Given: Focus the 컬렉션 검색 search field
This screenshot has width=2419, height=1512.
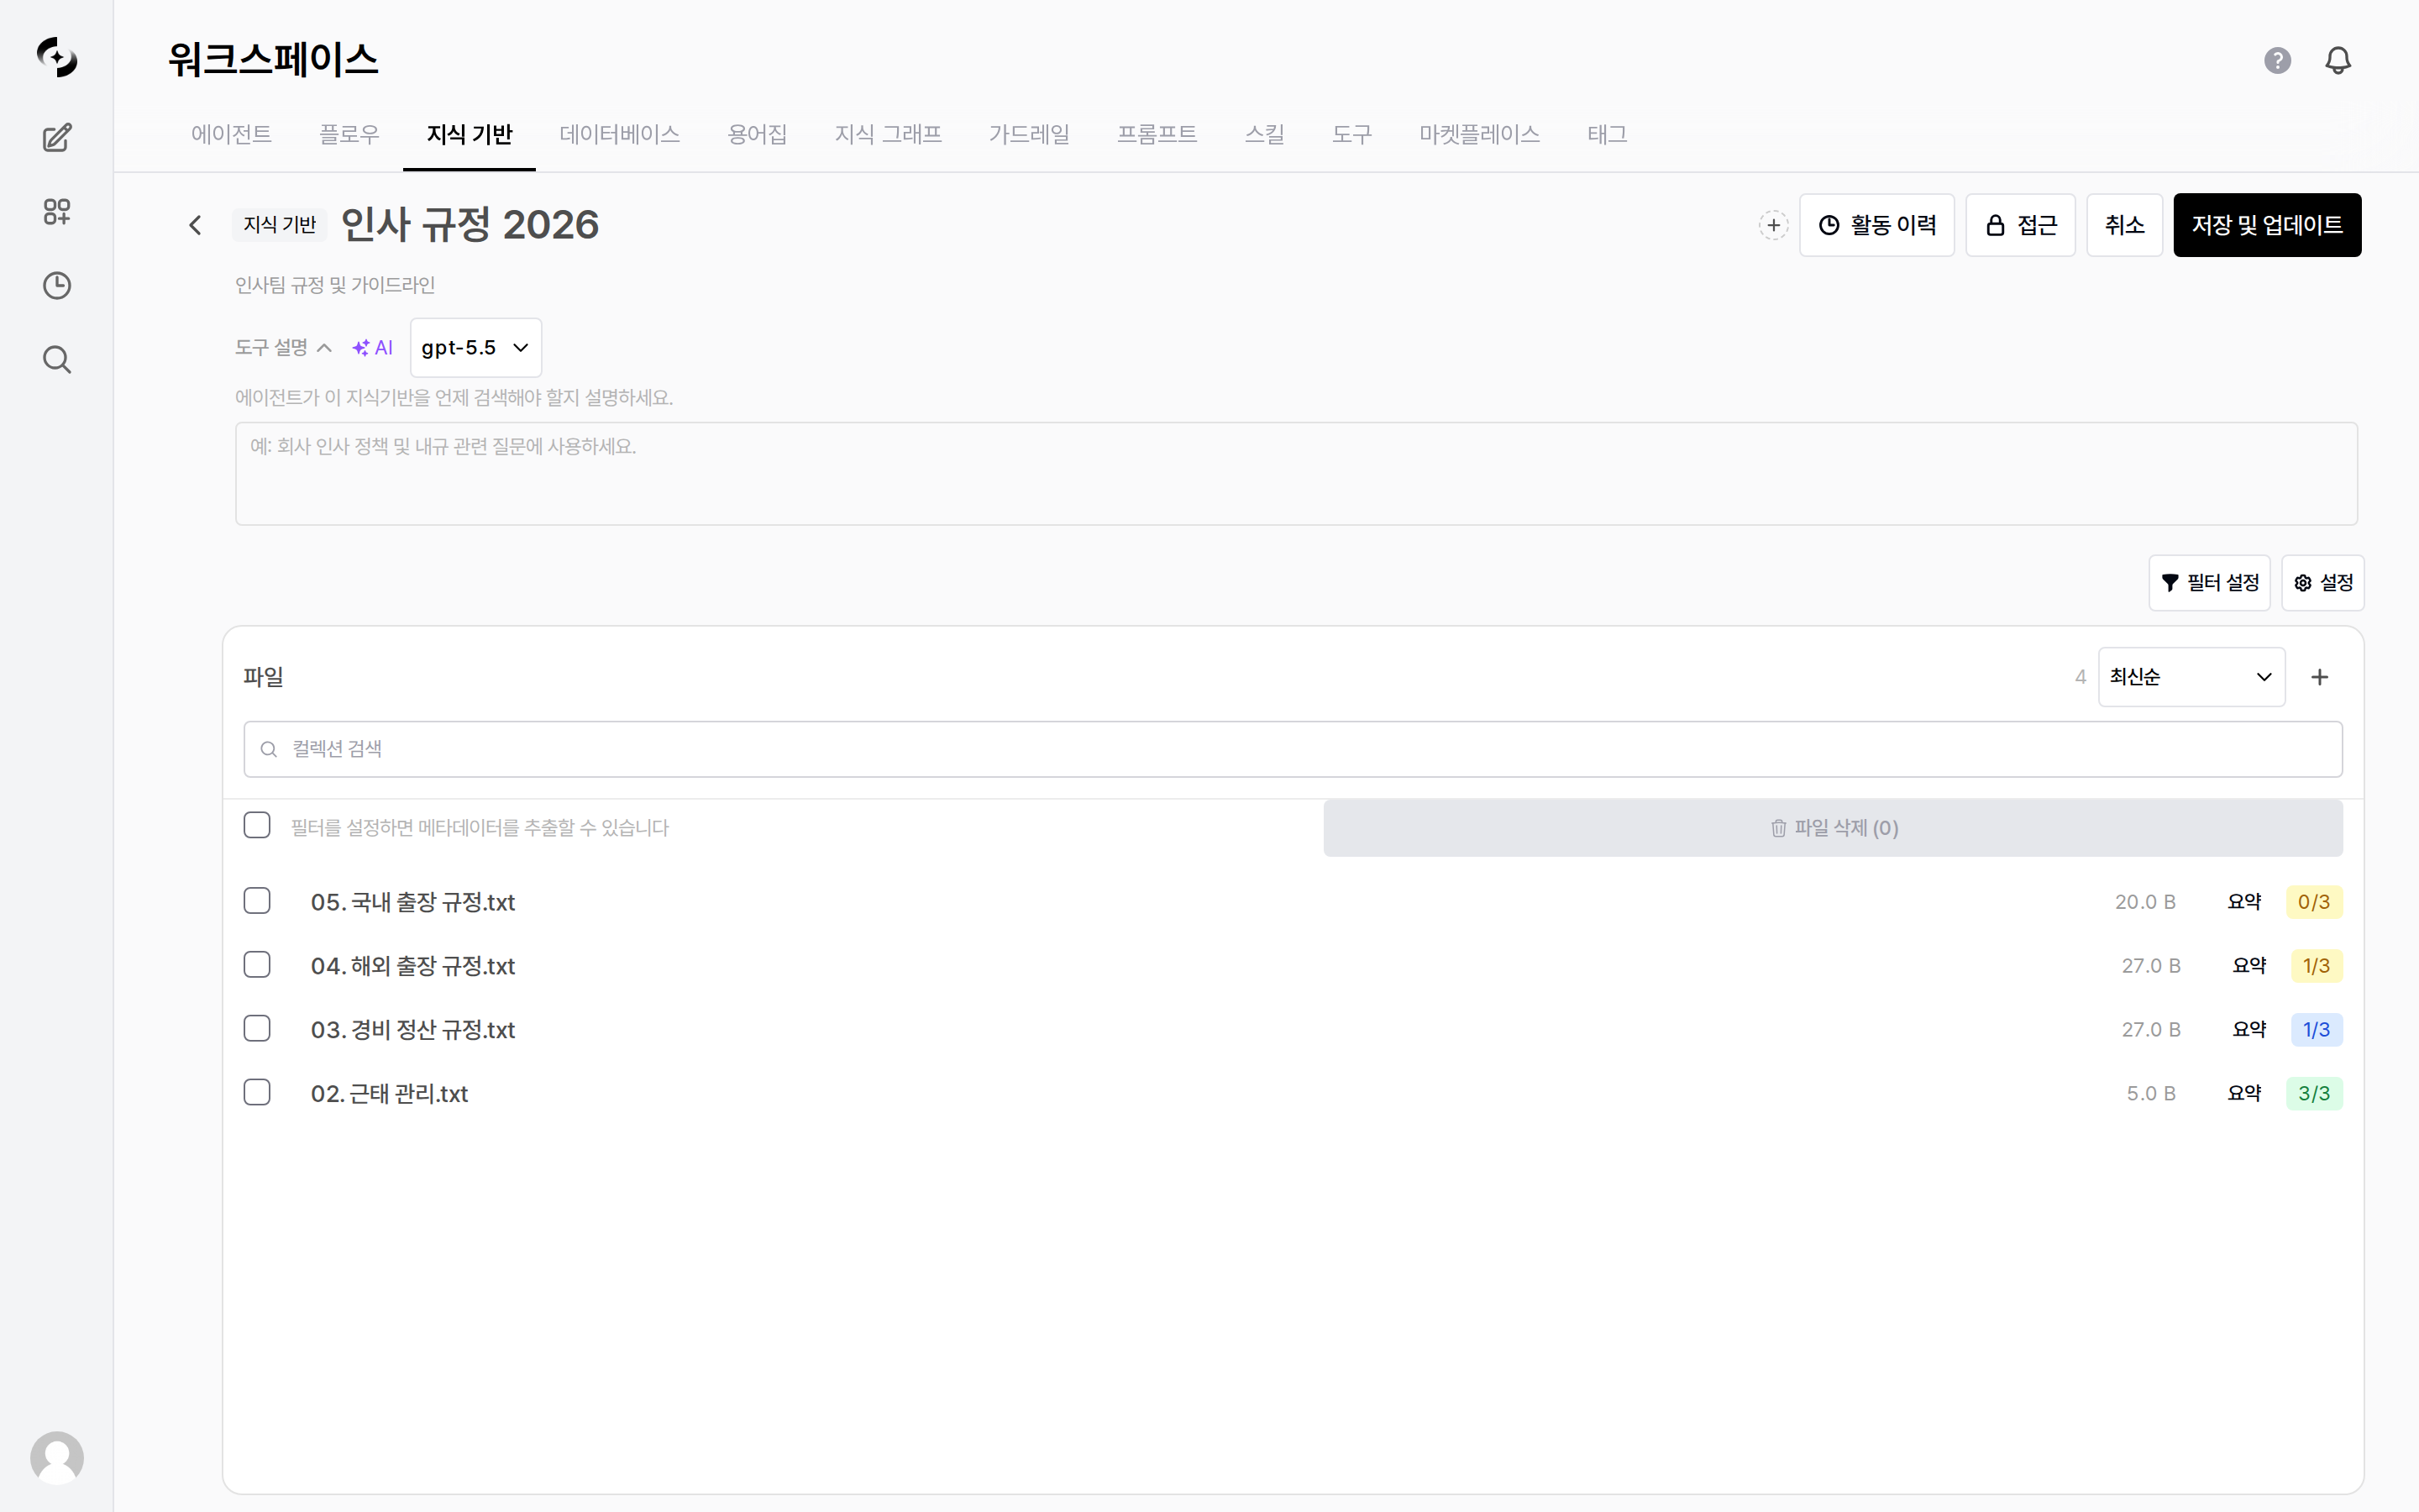Looking at the screenshot, I should (x=1293, y=749).
